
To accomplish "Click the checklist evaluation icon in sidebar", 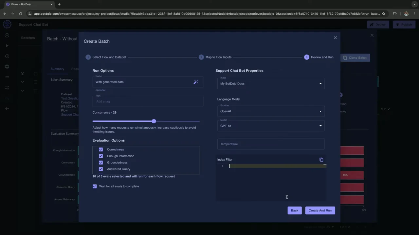I will 7,87.
